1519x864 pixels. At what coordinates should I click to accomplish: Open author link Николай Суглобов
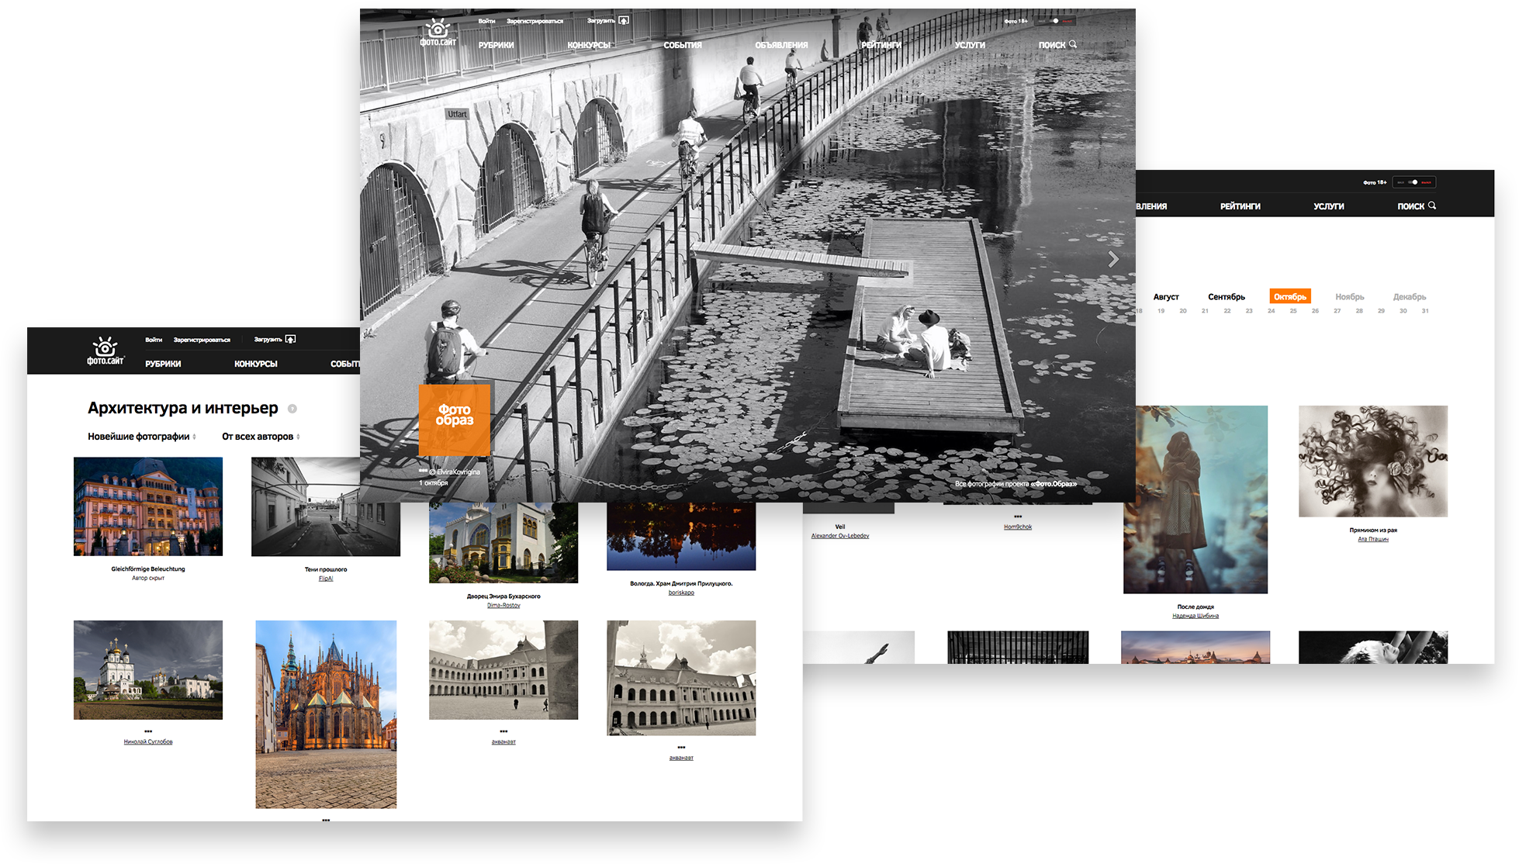[x=148, y=741]
